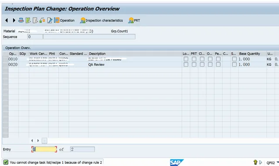Click KG unit cell in row 0020

tap(270, 64)
